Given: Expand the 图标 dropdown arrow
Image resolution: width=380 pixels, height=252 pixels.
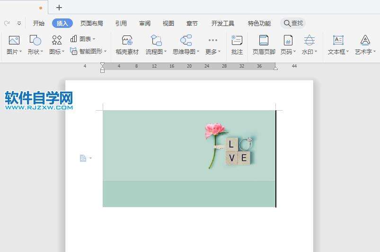Looking at the screenshot, I should point(63,52).
